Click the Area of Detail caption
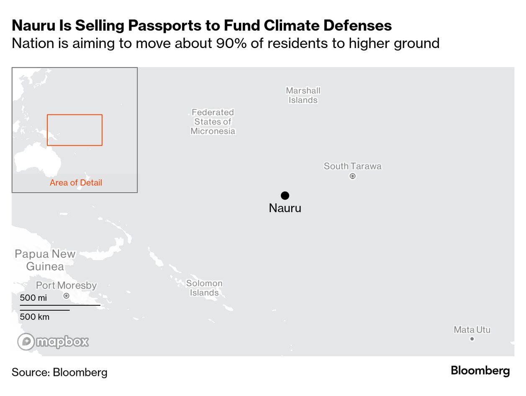The image size is (526, 396). (76, 183)
